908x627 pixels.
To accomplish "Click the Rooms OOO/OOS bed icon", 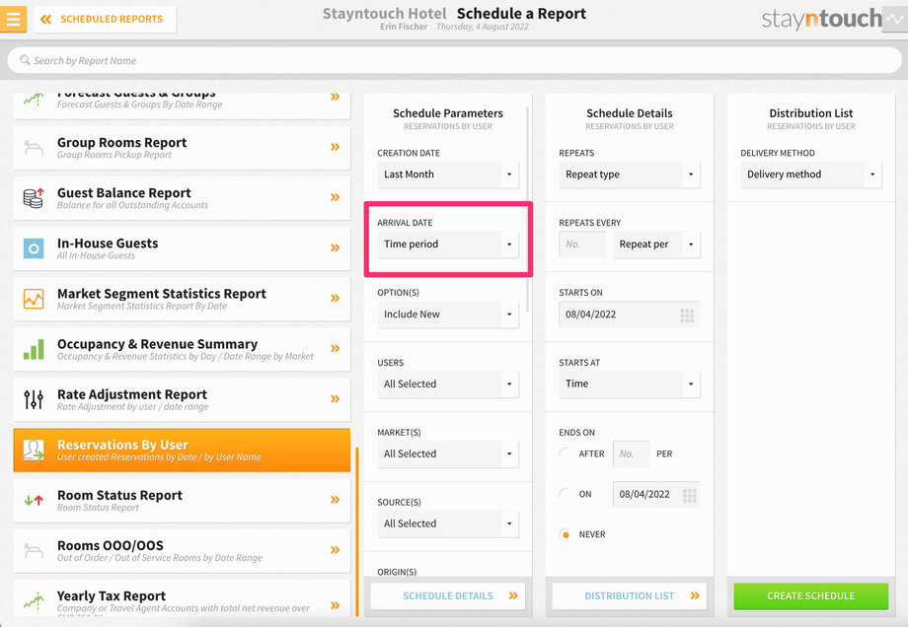I will tap(34, 550).
